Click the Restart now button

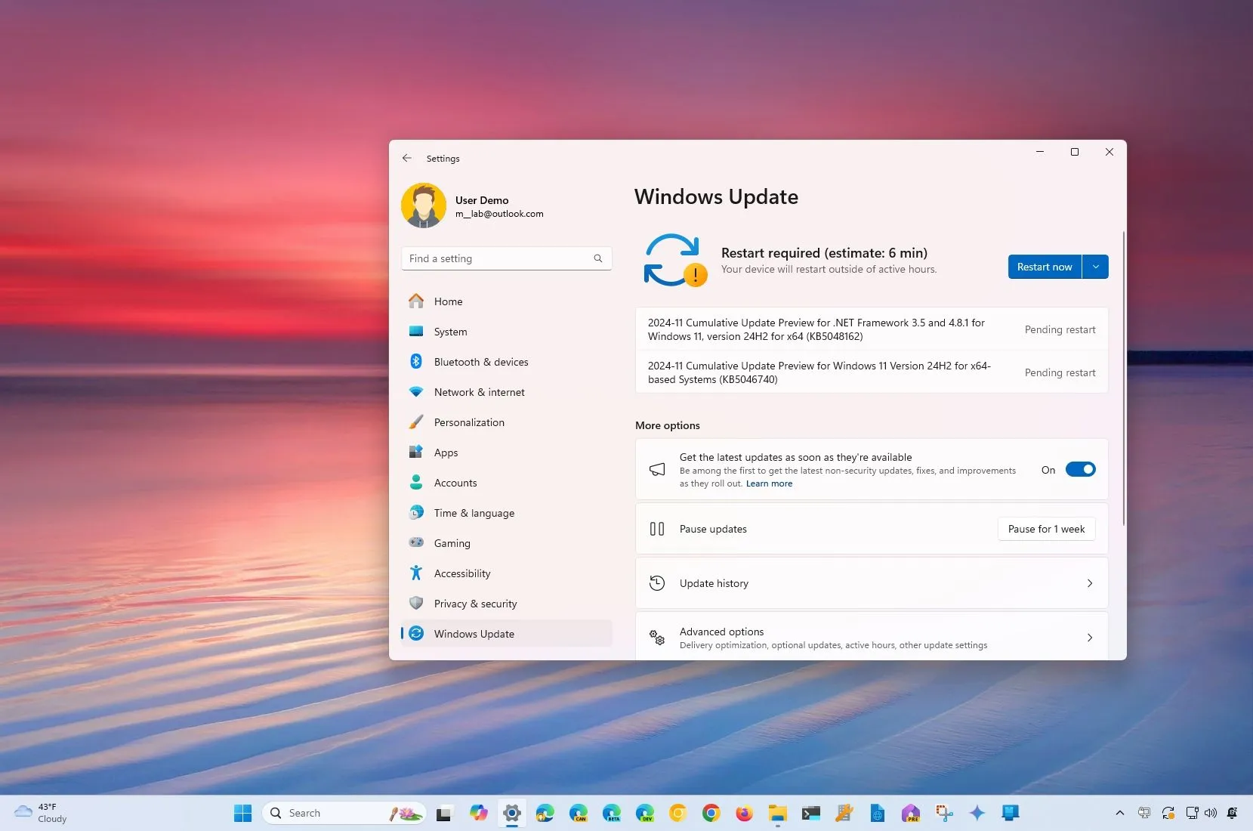(x=1044, y=266)
